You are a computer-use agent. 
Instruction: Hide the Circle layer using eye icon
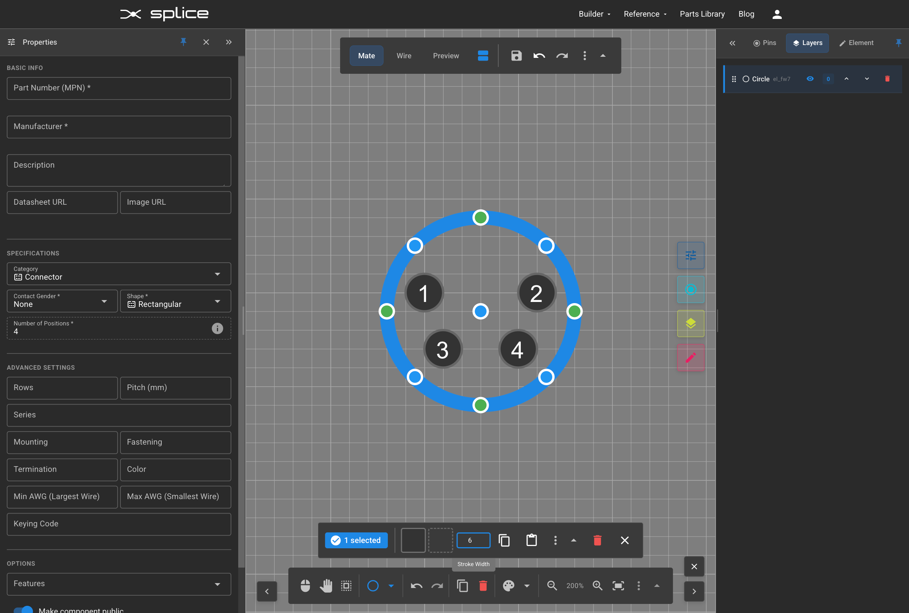point(810,79)
